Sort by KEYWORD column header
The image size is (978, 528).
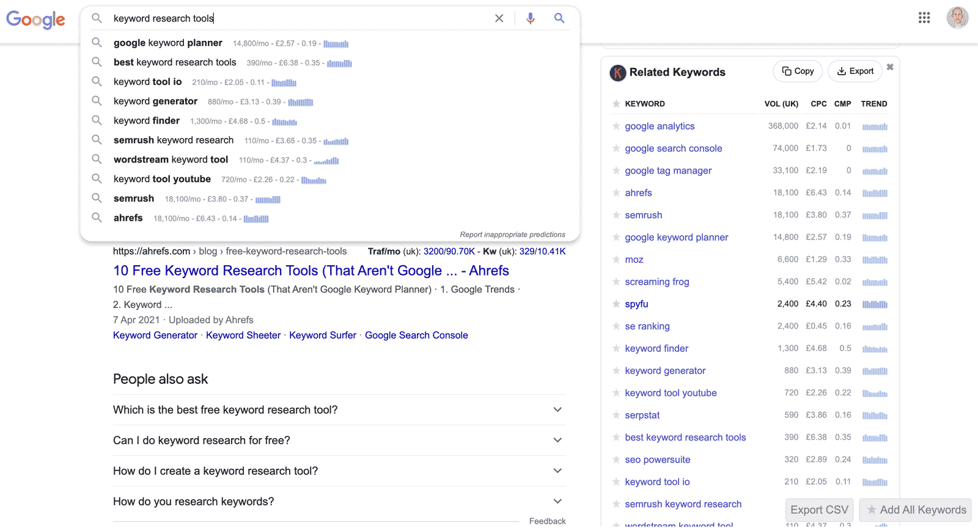pos(645,104)
